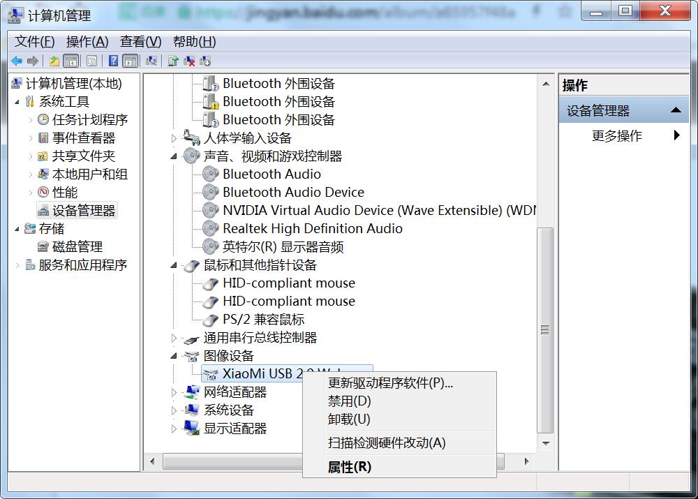Click 更多操作 in actions pane
The height and width of the screenshot is (499, 698).
coord(617,135)
